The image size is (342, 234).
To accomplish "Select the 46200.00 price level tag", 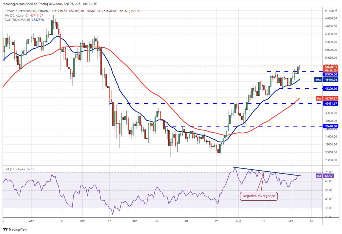I will [x=331, y=88].
